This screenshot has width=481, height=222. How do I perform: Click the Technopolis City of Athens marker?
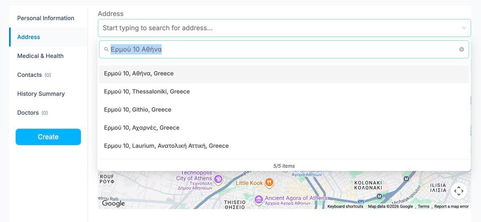(218, 179)
